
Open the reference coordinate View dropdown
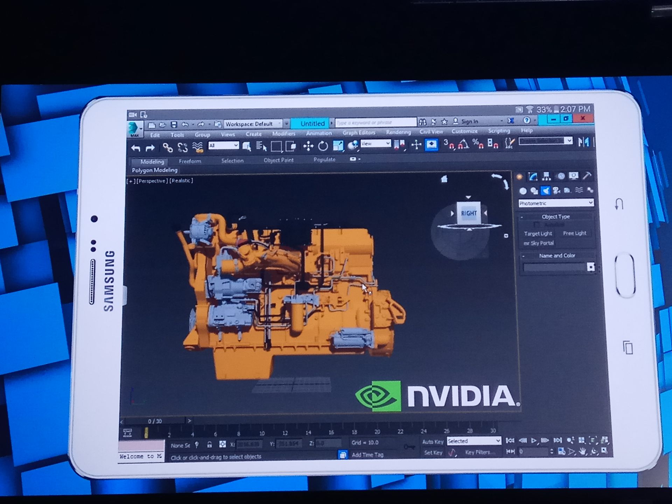[x=376, y=143]
